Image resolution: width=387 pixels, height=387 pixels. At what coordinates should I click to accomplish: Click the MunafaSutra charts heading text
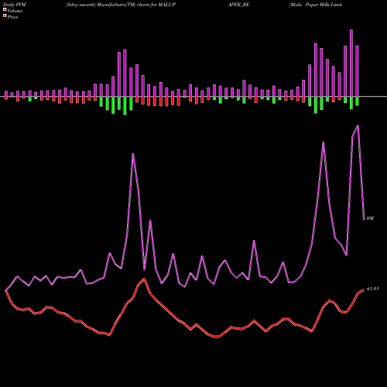[x=121, y=5]
